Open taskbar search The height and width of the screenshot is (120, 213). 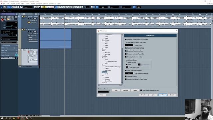[6, 118]
